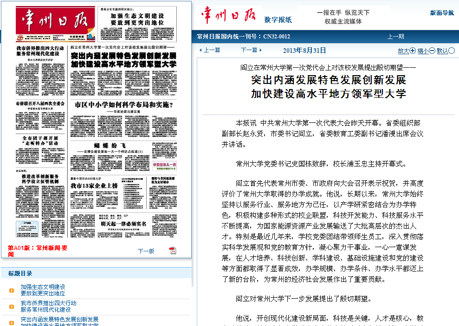Click the slogan 权威主流媒体
The width and height of the screenshot is (459, 326).
pos(343,21)
